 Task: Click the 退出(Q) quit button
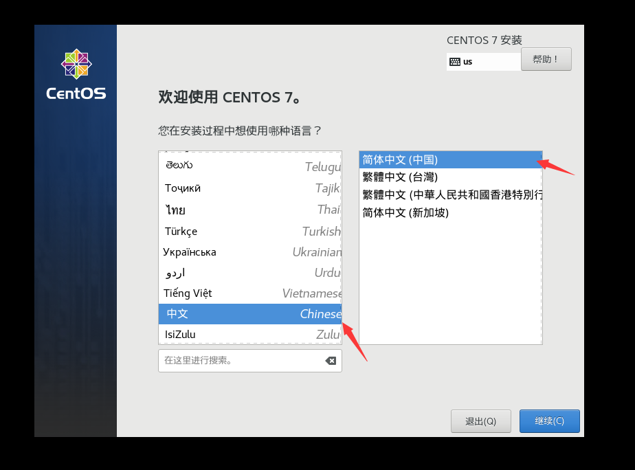coord(480,421)
